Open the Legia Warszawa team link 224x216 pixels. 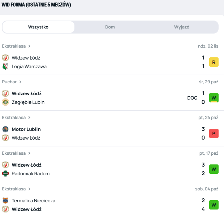coord(29,66)
